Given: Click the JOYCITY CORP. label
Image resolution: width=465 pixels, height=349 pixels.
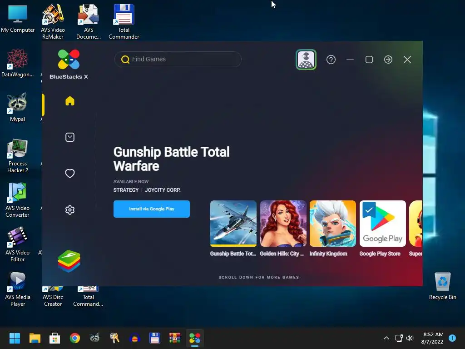Looking at the screenshot, I should pyautogui.click(x=163, y=190).
